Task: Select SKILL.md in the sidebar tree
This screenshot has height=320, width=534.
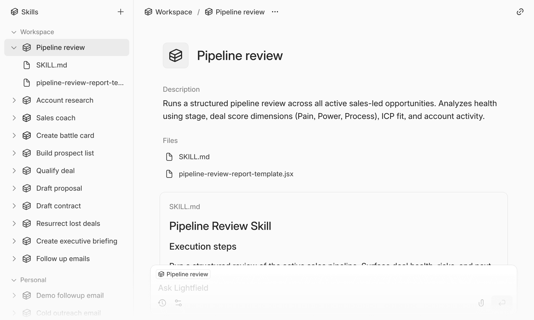Action: [52, 65]
